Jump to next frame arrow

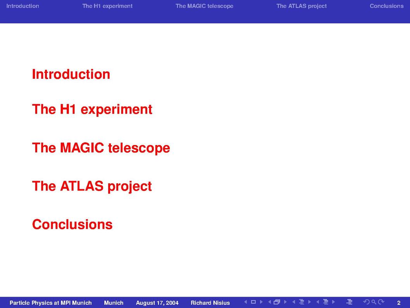[285, 302]
